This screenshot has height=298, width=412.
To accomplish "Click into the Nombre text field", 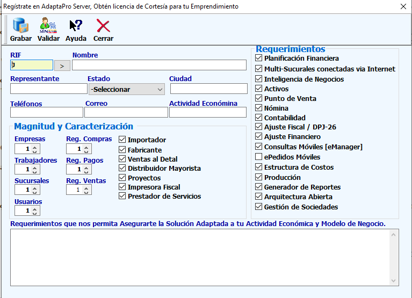I will click(151, 65).
